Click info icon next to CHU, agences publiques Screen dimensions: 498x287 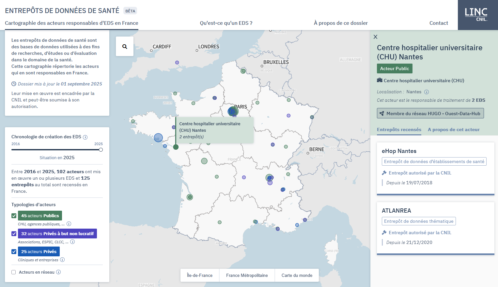69,224
